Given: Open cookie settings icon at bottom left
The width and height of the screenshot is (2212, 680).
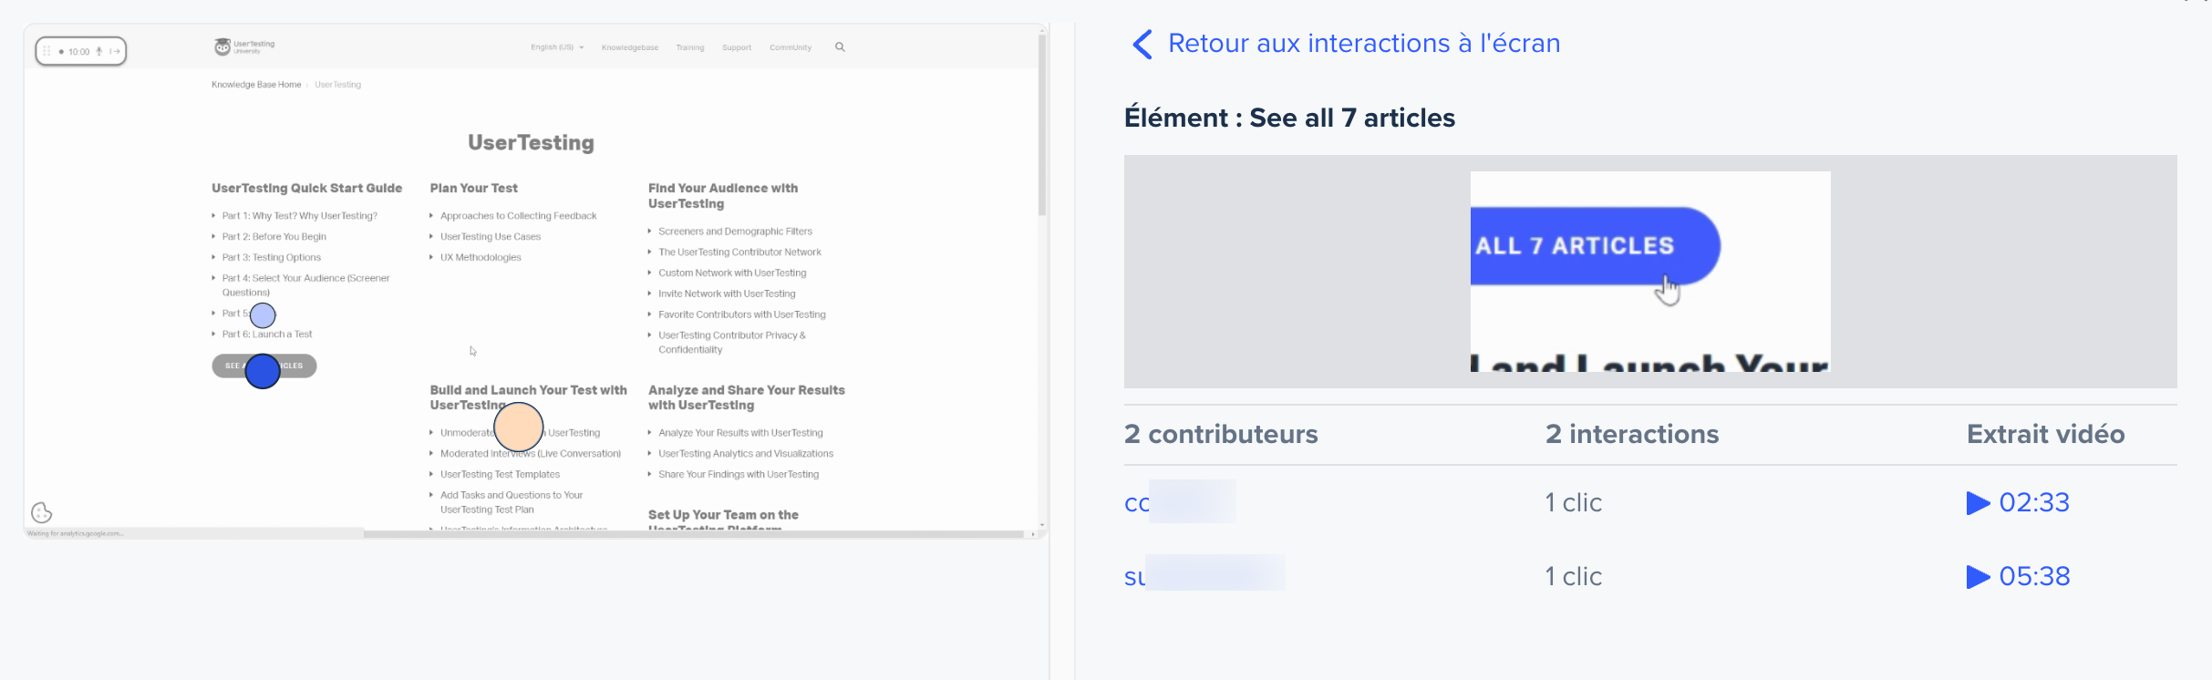Looking at the screenshot, I should (42, 512).
